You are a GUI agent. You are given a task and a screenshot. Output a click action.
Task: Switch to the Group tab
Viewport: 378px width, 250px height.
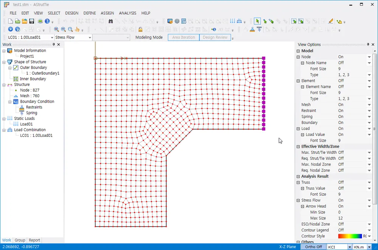coord(20,240)
